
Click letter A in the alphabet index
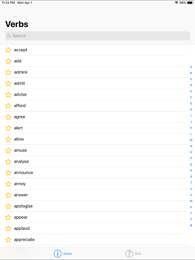click(191, 67)
